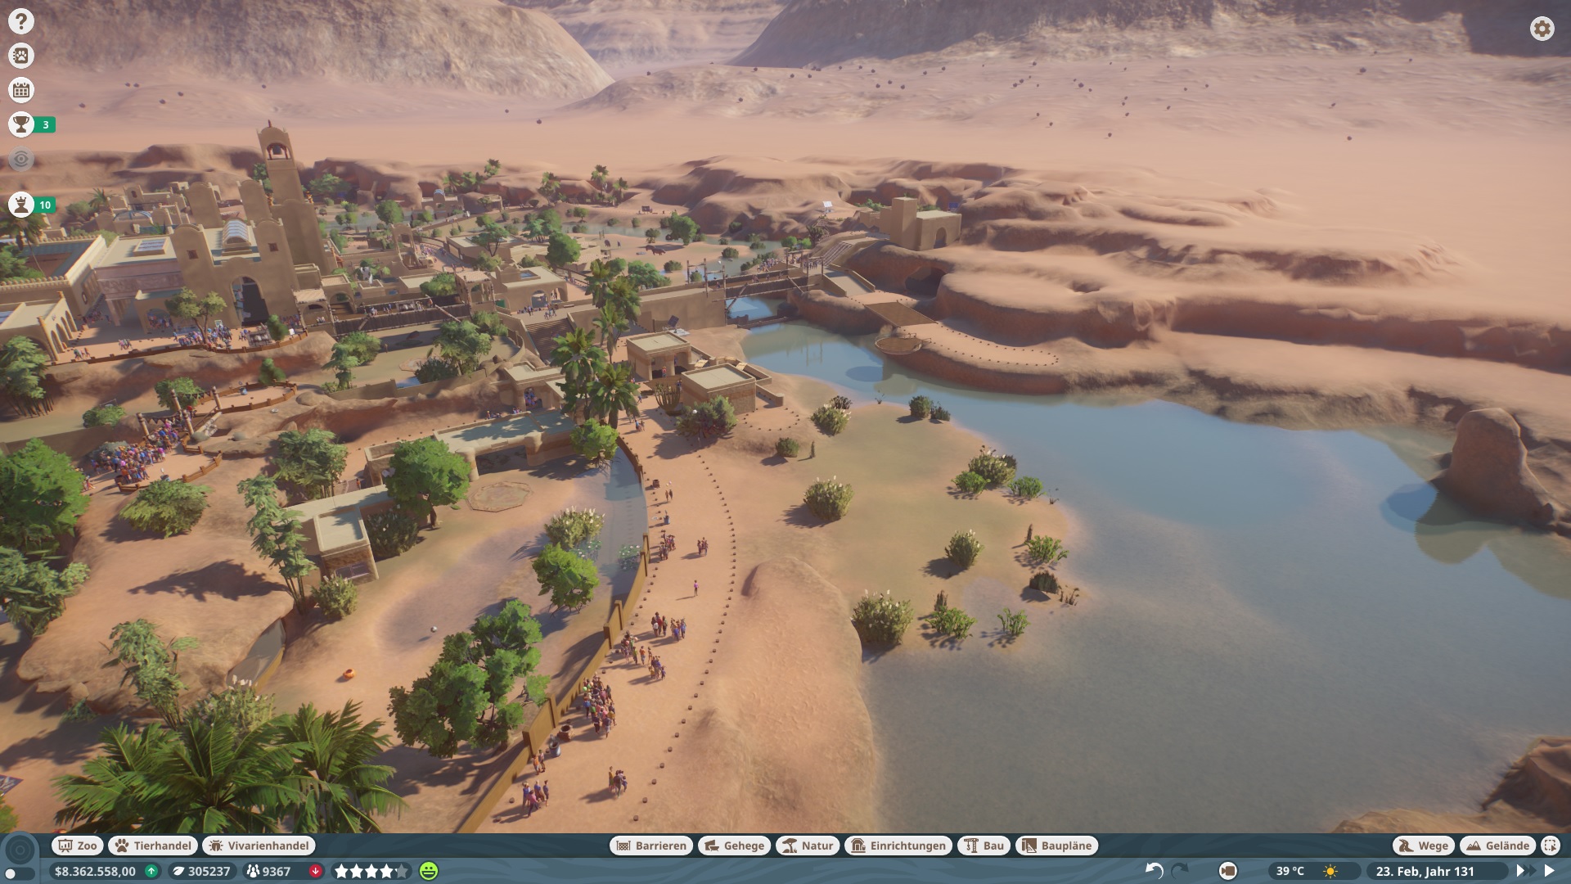Screen dimensions: 1571x884
Task: Click the zoo star rating
Action: click(371, 871)
